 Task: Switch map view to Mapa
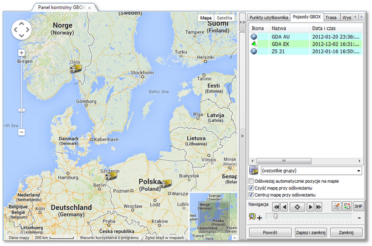(205, 18)
